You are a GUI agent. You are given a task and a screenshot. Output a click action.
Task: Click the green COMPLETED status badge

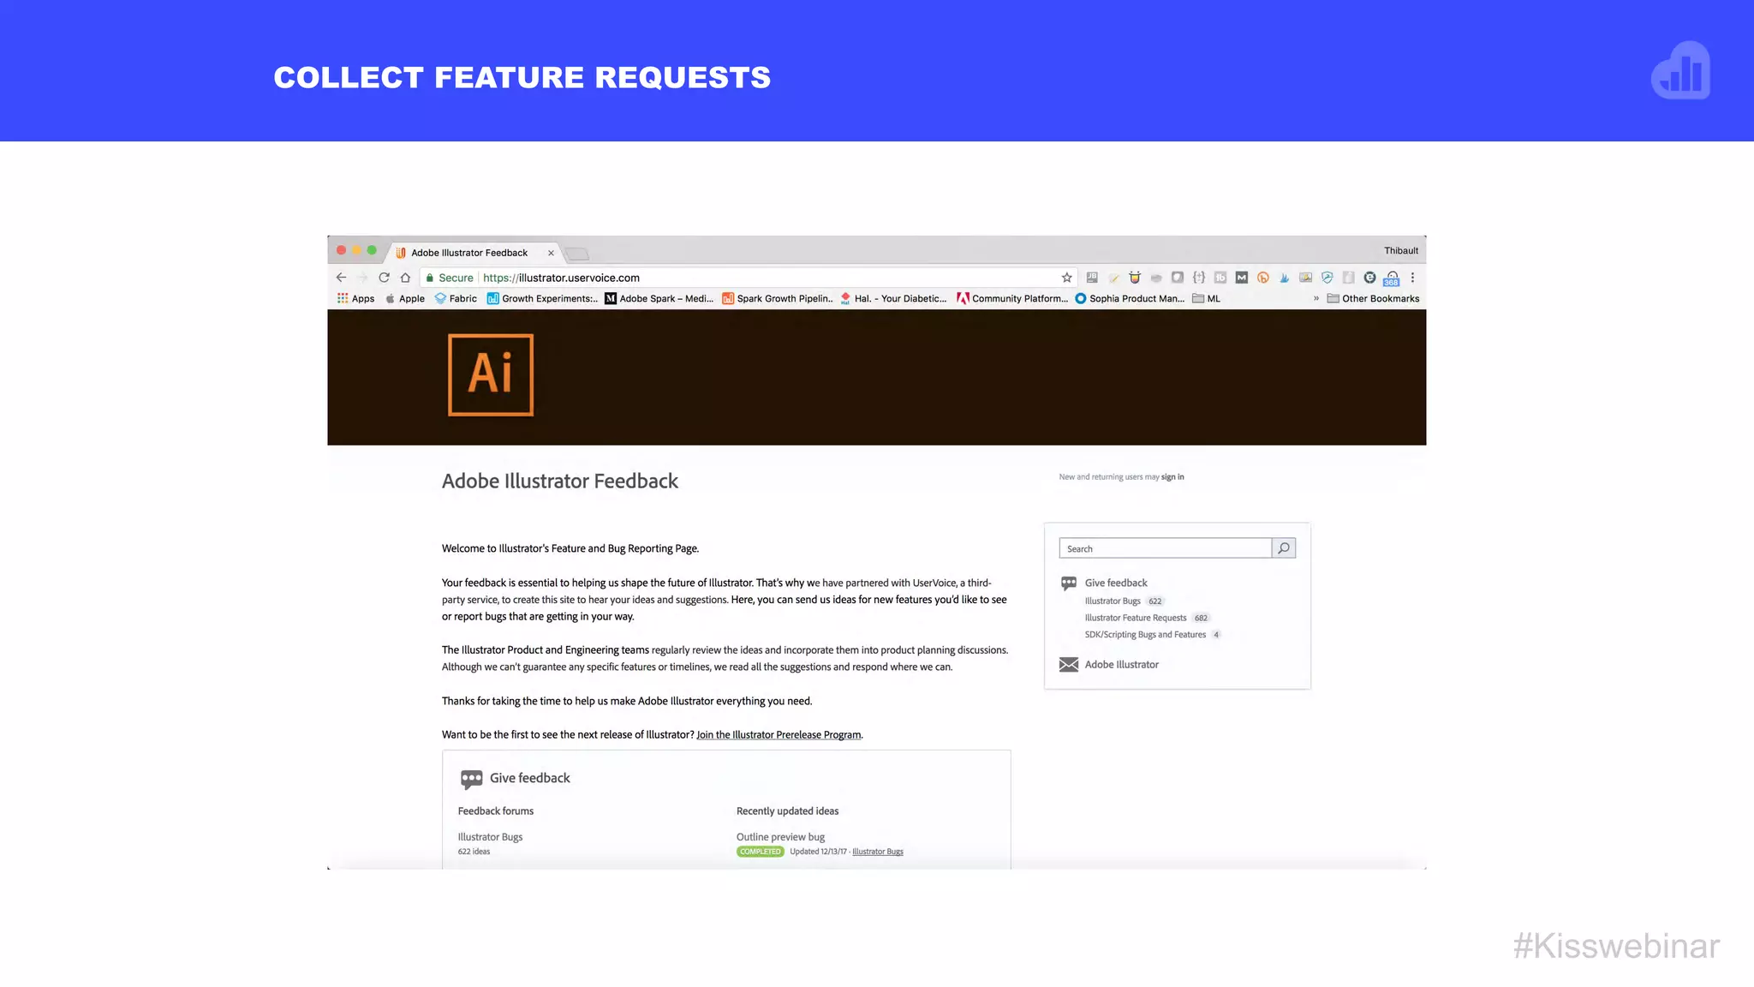coord(761,852)
